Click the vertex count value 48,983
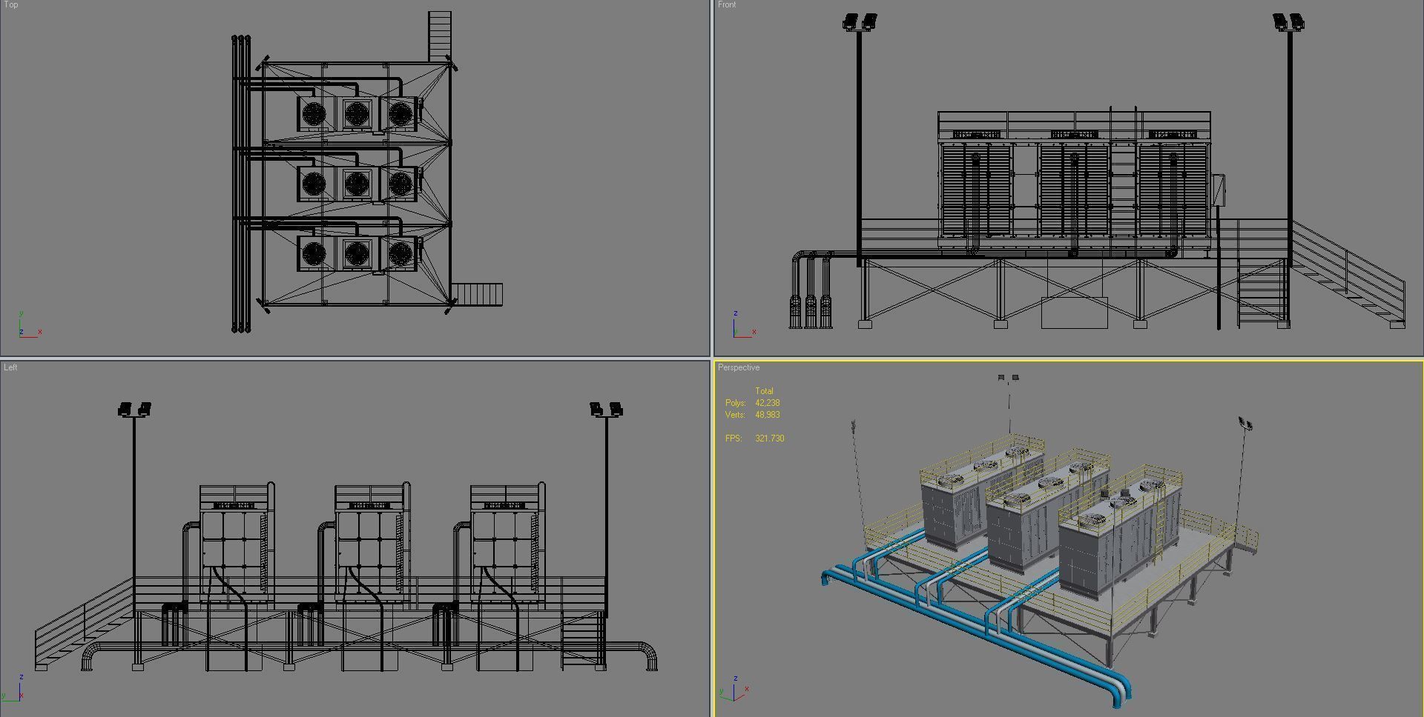Screen dimensions: 1424x717 (768, 415)
